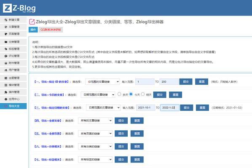Select the highlighted 导出大全 sidebar item
Viewport: 252px width, 168px height.
(13, 106)
